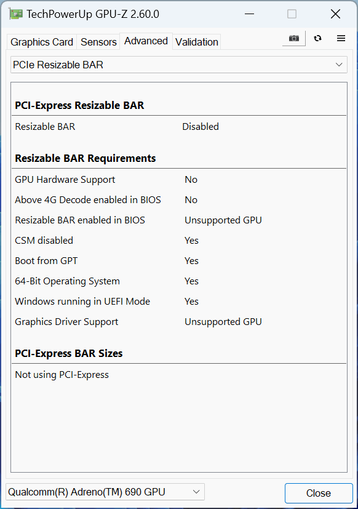Click the GPU-Z app icon in title bar
The height and width of the screenshot is (509, 358).
pos(15,14)
